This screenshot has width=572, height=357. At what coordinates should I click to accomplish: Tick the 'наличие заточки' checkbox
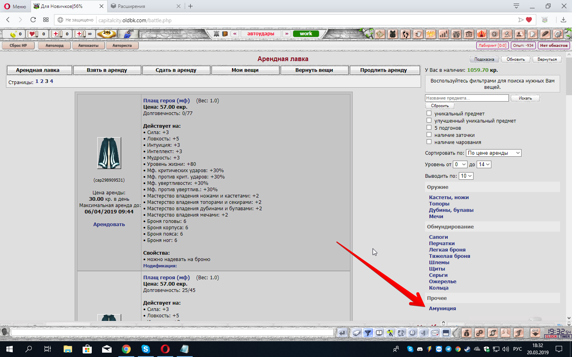(x=429, y=135)
